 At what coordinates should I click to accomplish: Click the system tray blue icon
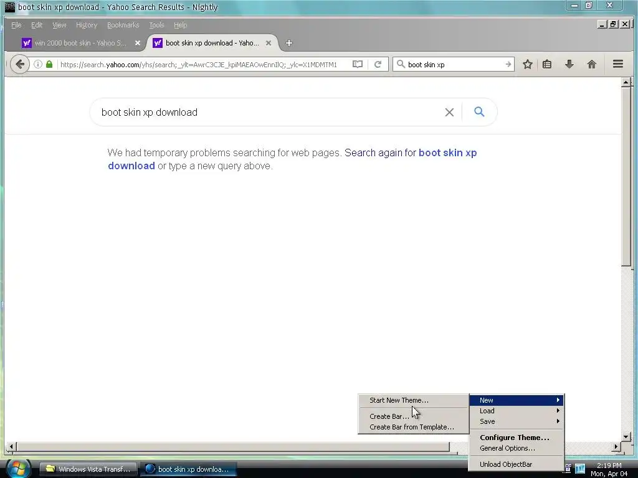click(x=580, y=469)
